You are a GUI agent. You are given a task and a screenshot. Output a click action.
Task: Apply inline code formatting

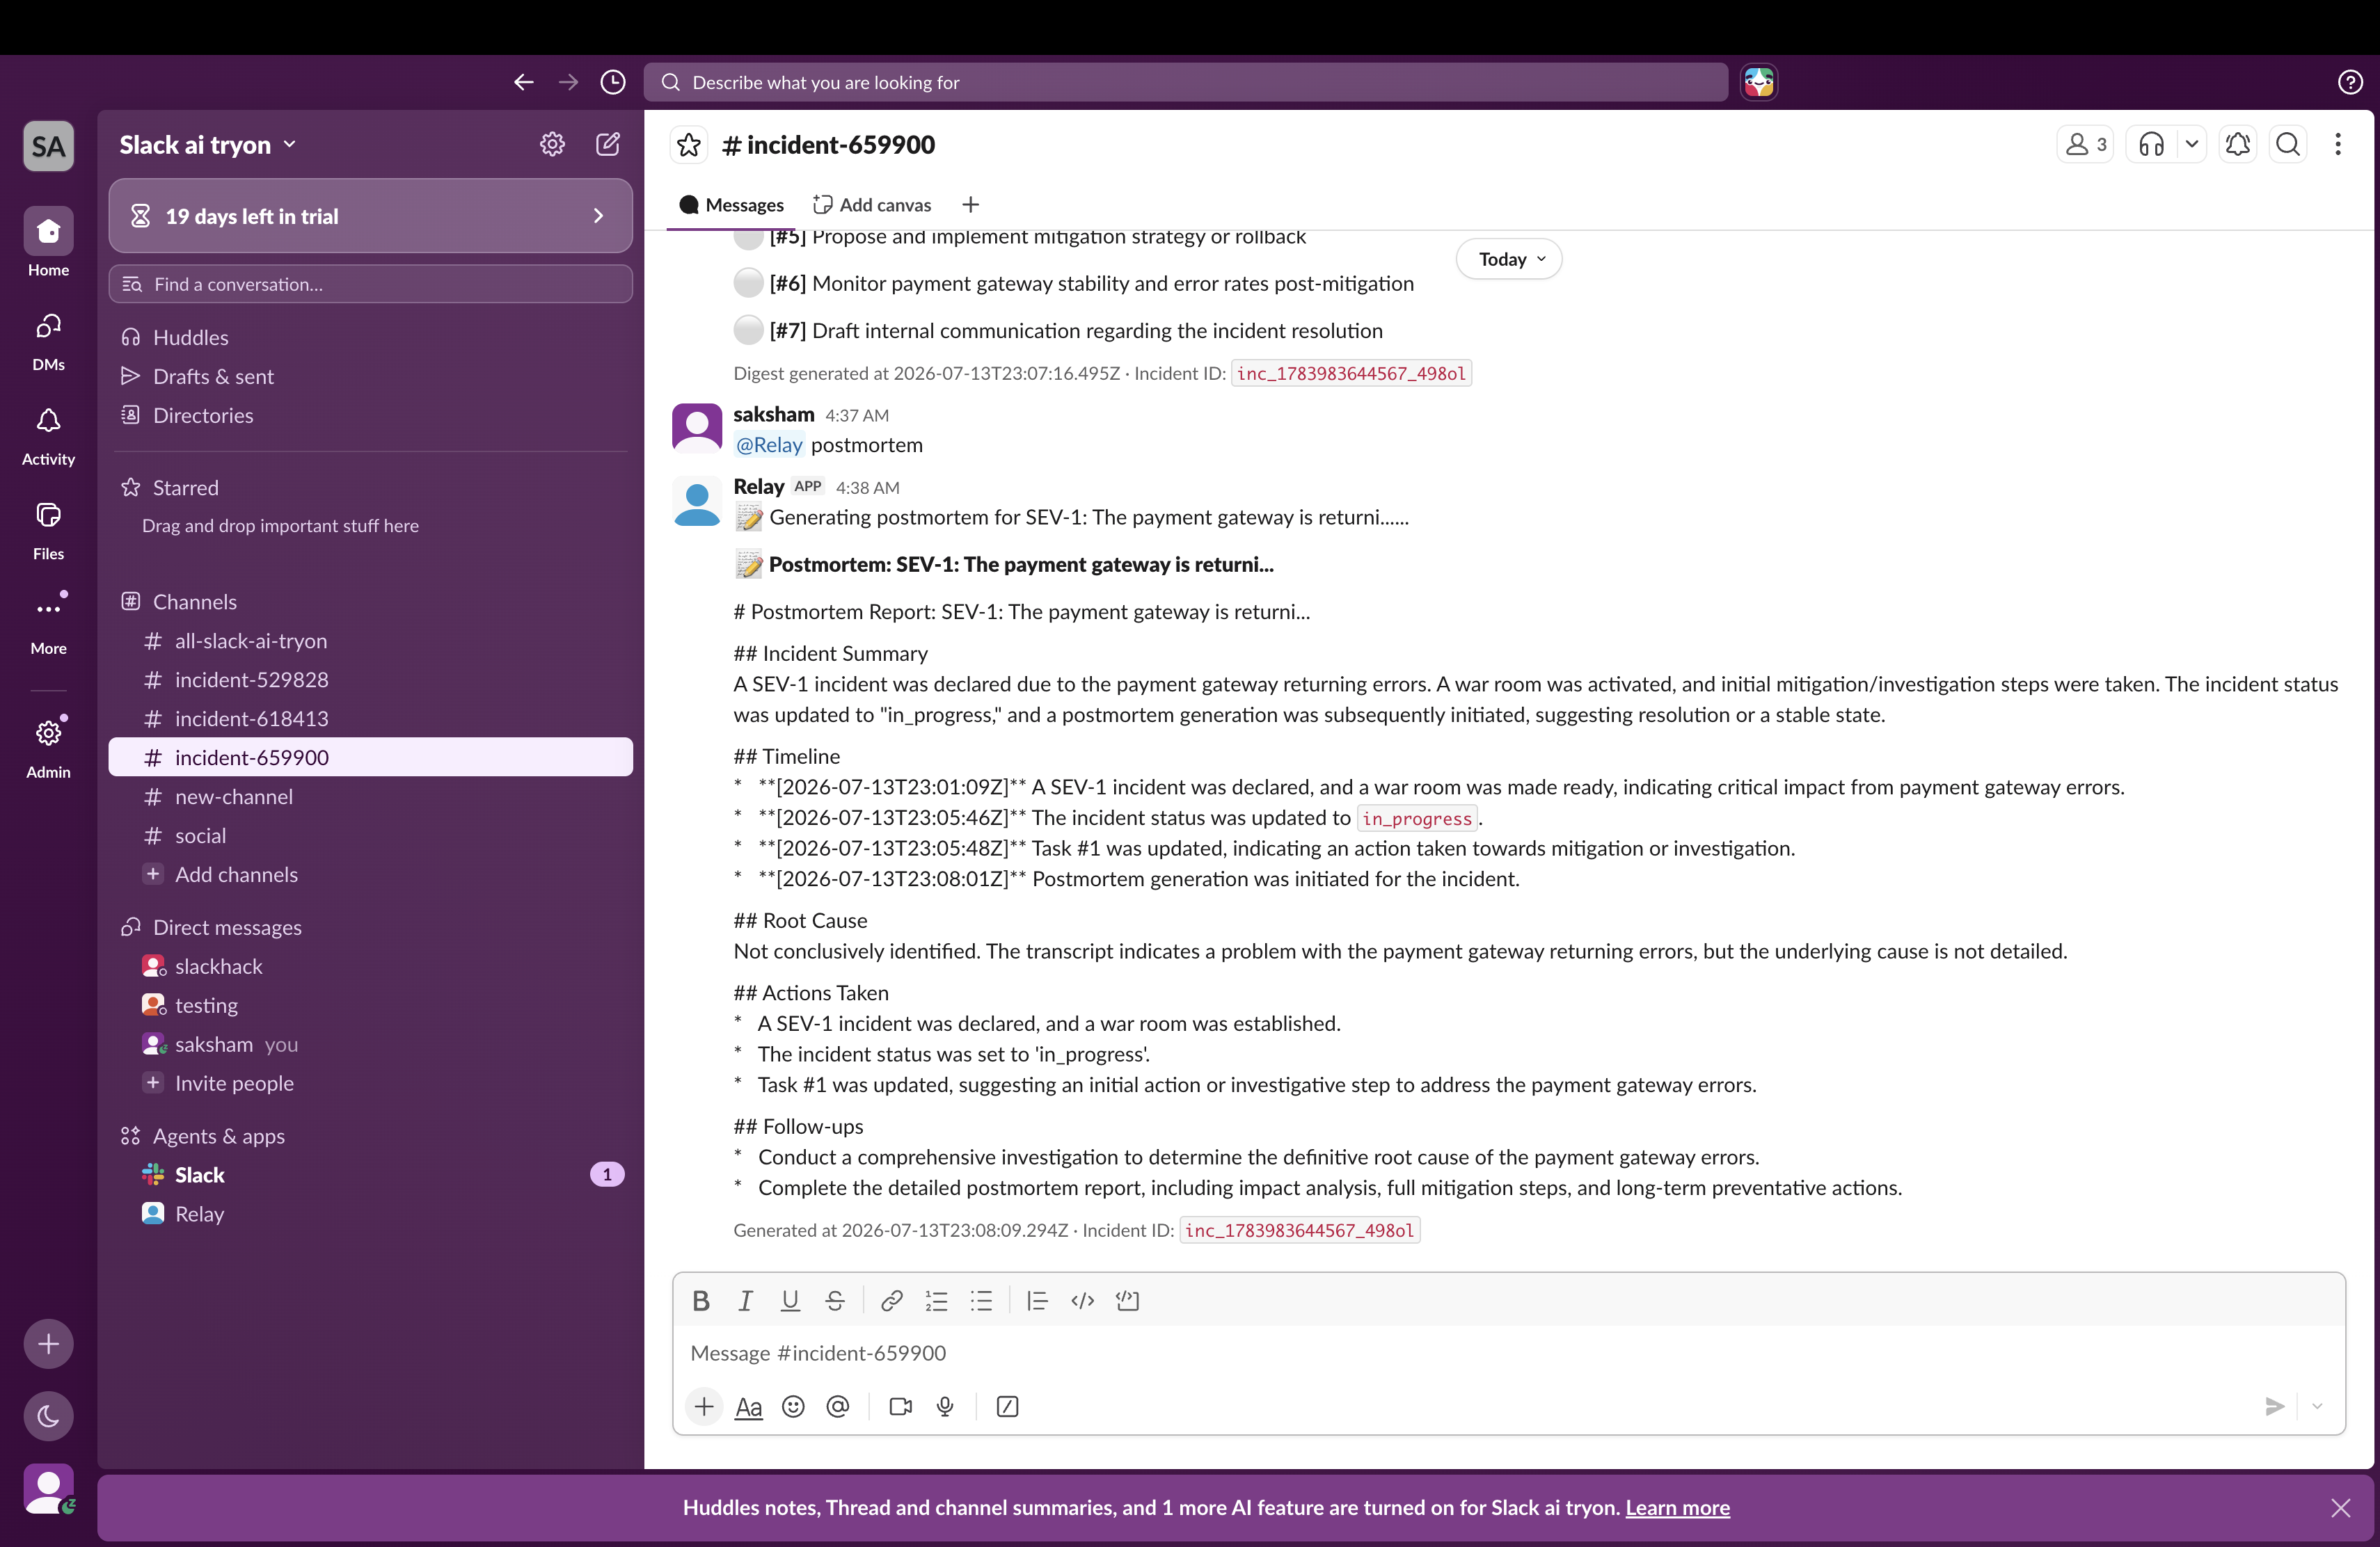(1082, 1300)
